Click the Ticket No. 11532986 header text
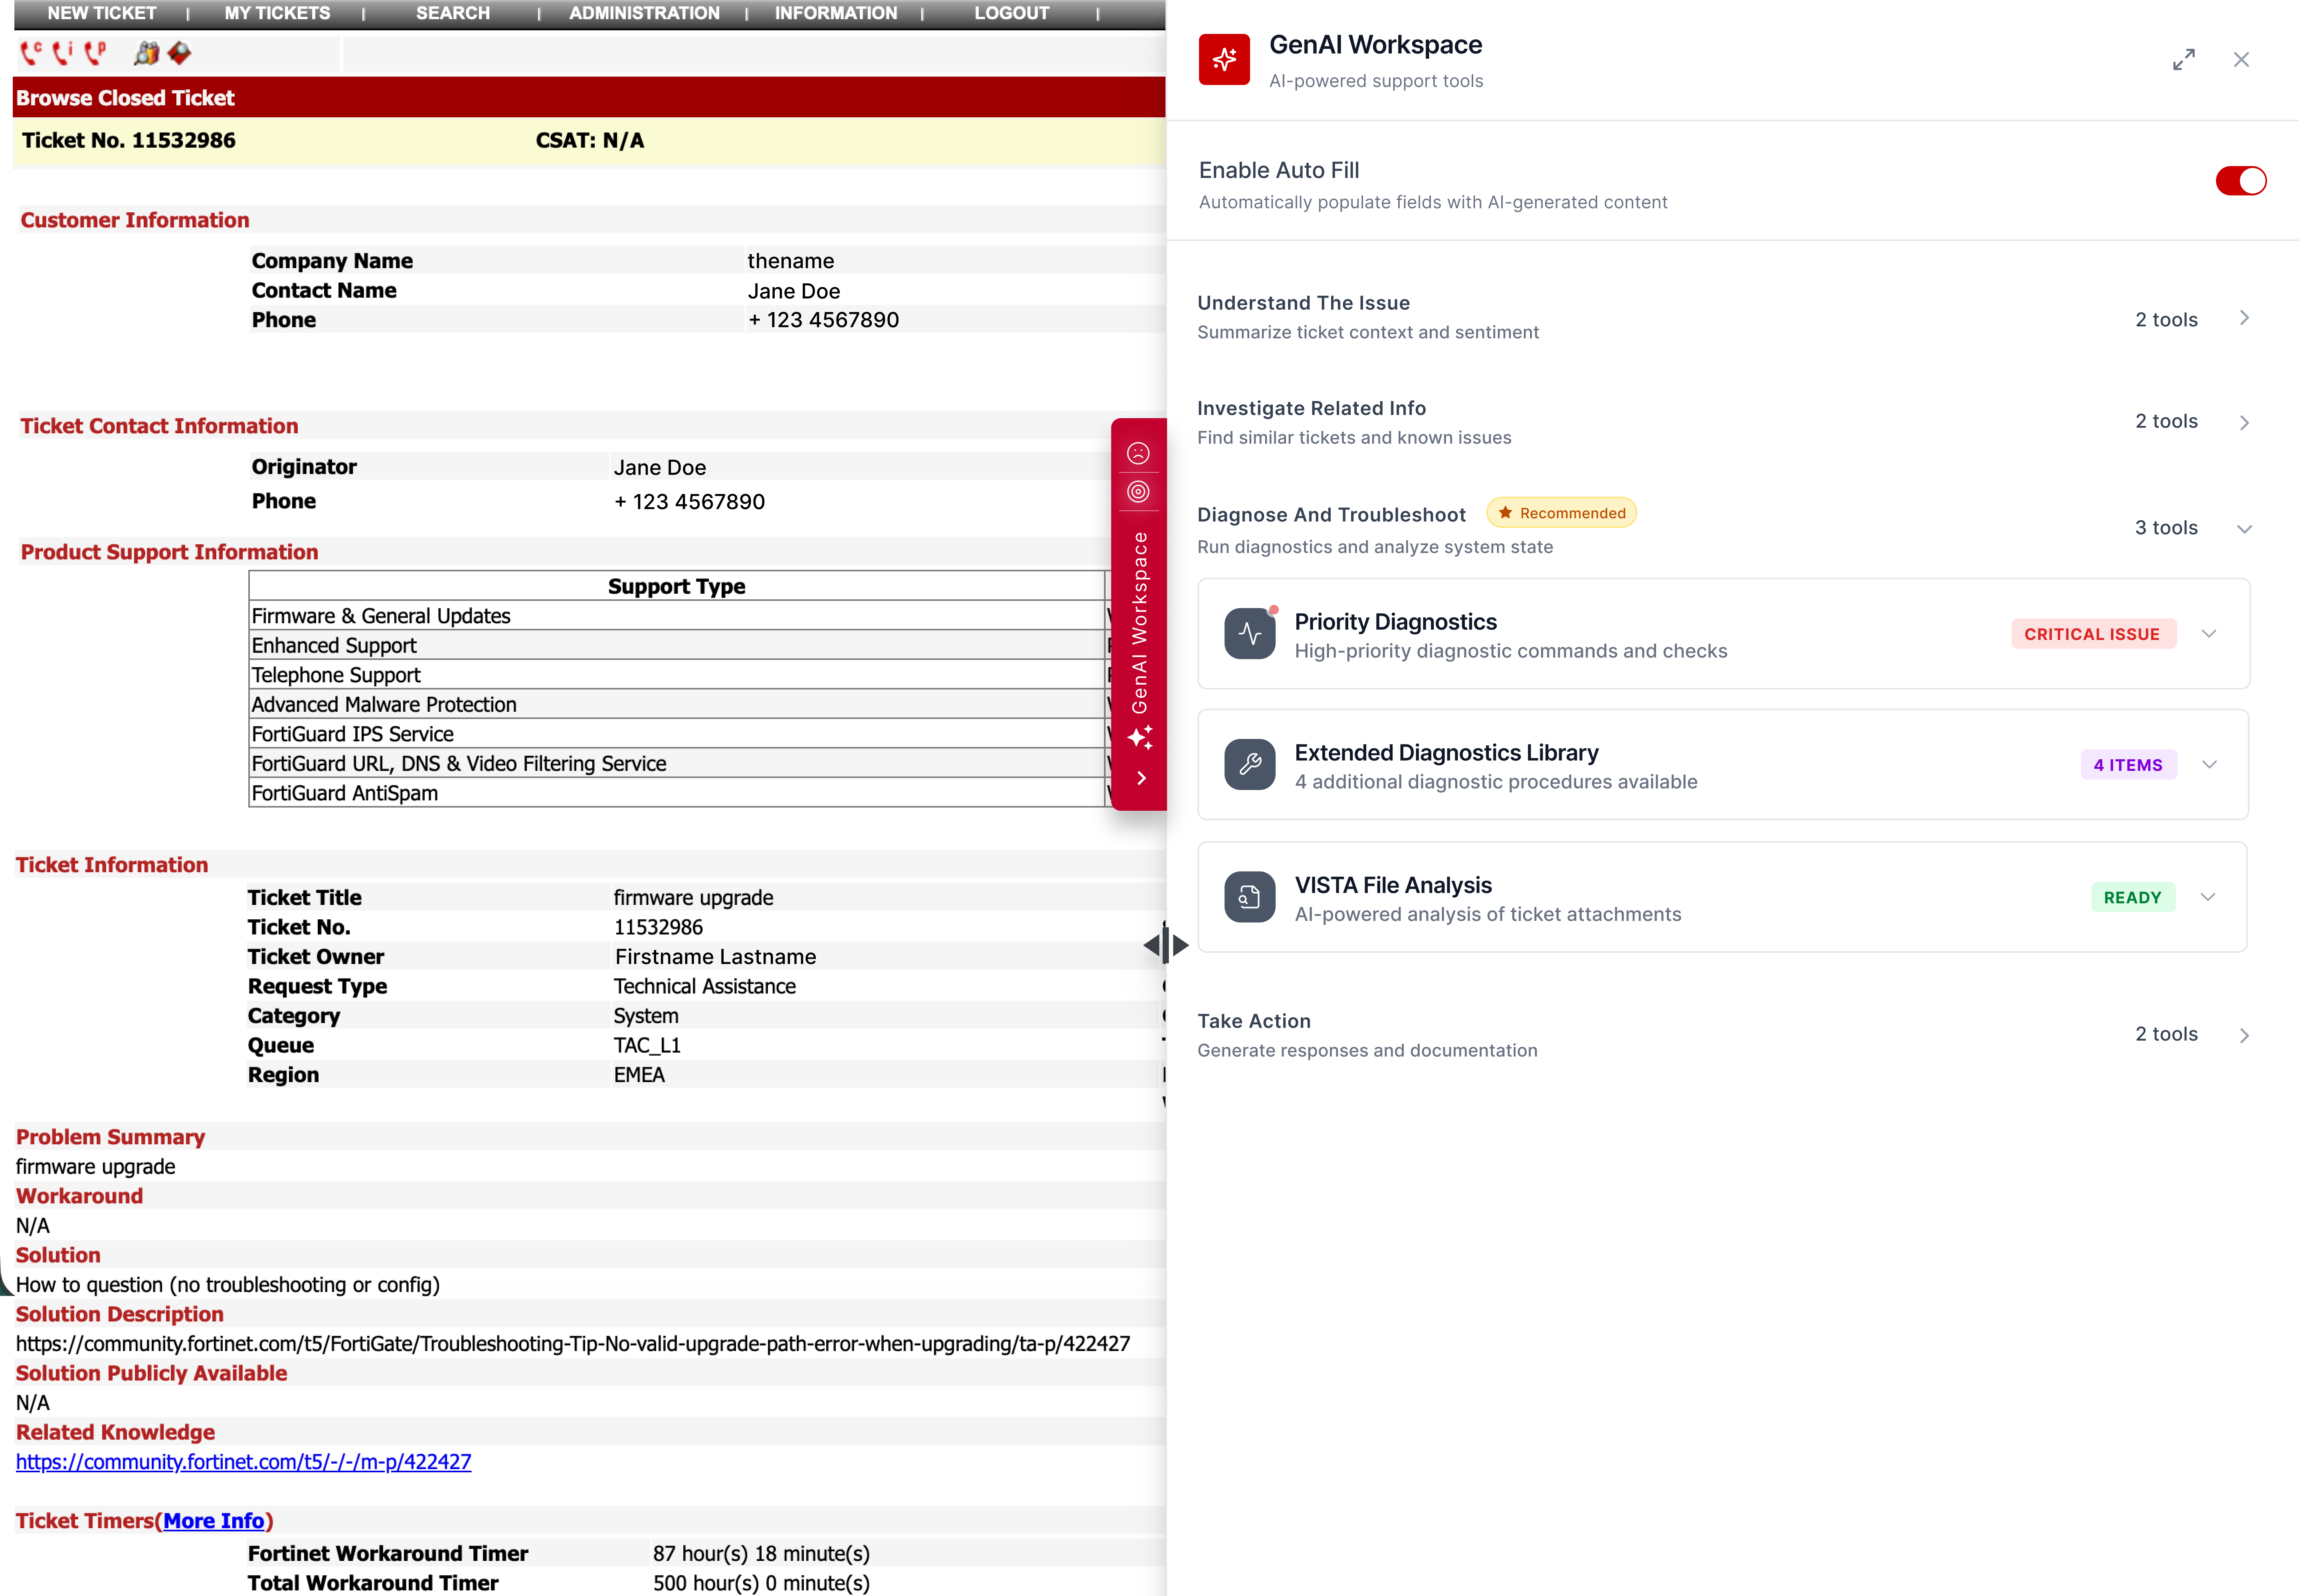The height and width of the screenshot is (1596, 2299). coord(129,140)
